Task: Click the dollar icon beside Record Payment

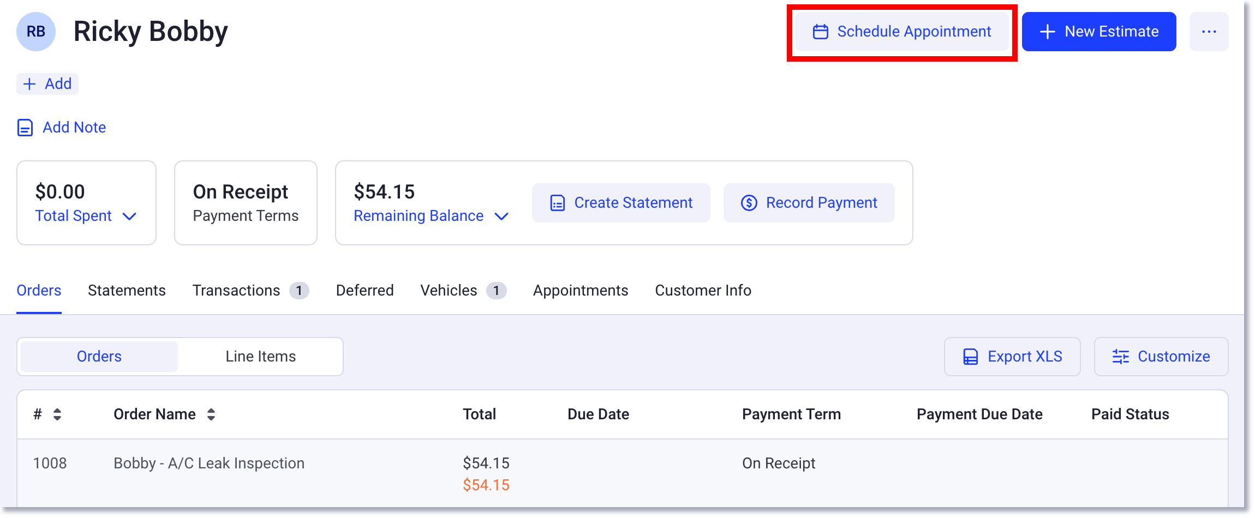Action: (749, 202)
